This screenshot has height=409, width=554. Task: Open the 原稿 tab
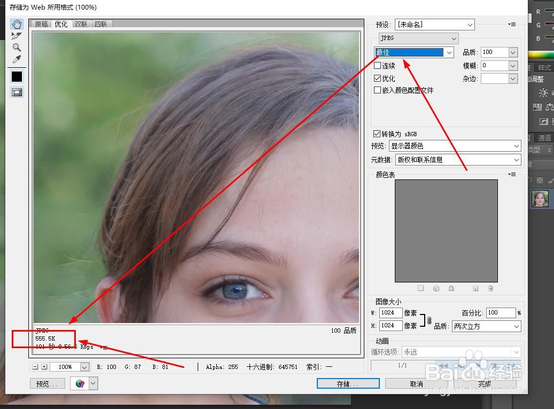click(41, 23)
